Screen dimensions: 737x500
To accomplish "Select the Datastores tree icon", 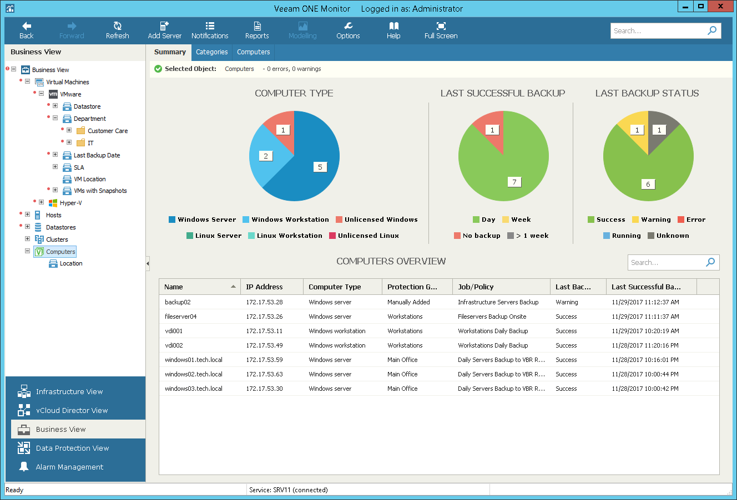I will (38, 227).
